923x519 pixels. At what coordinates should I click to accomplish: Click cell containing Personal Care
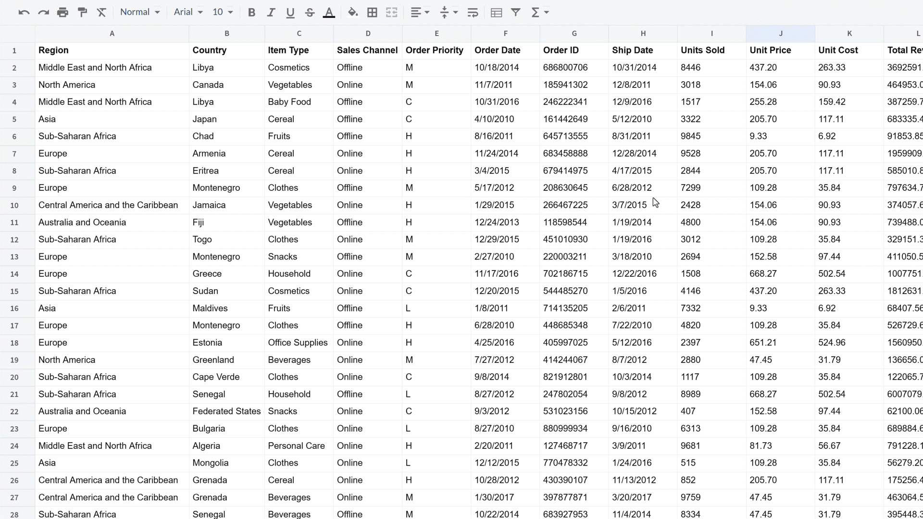[x=299, y=446]
